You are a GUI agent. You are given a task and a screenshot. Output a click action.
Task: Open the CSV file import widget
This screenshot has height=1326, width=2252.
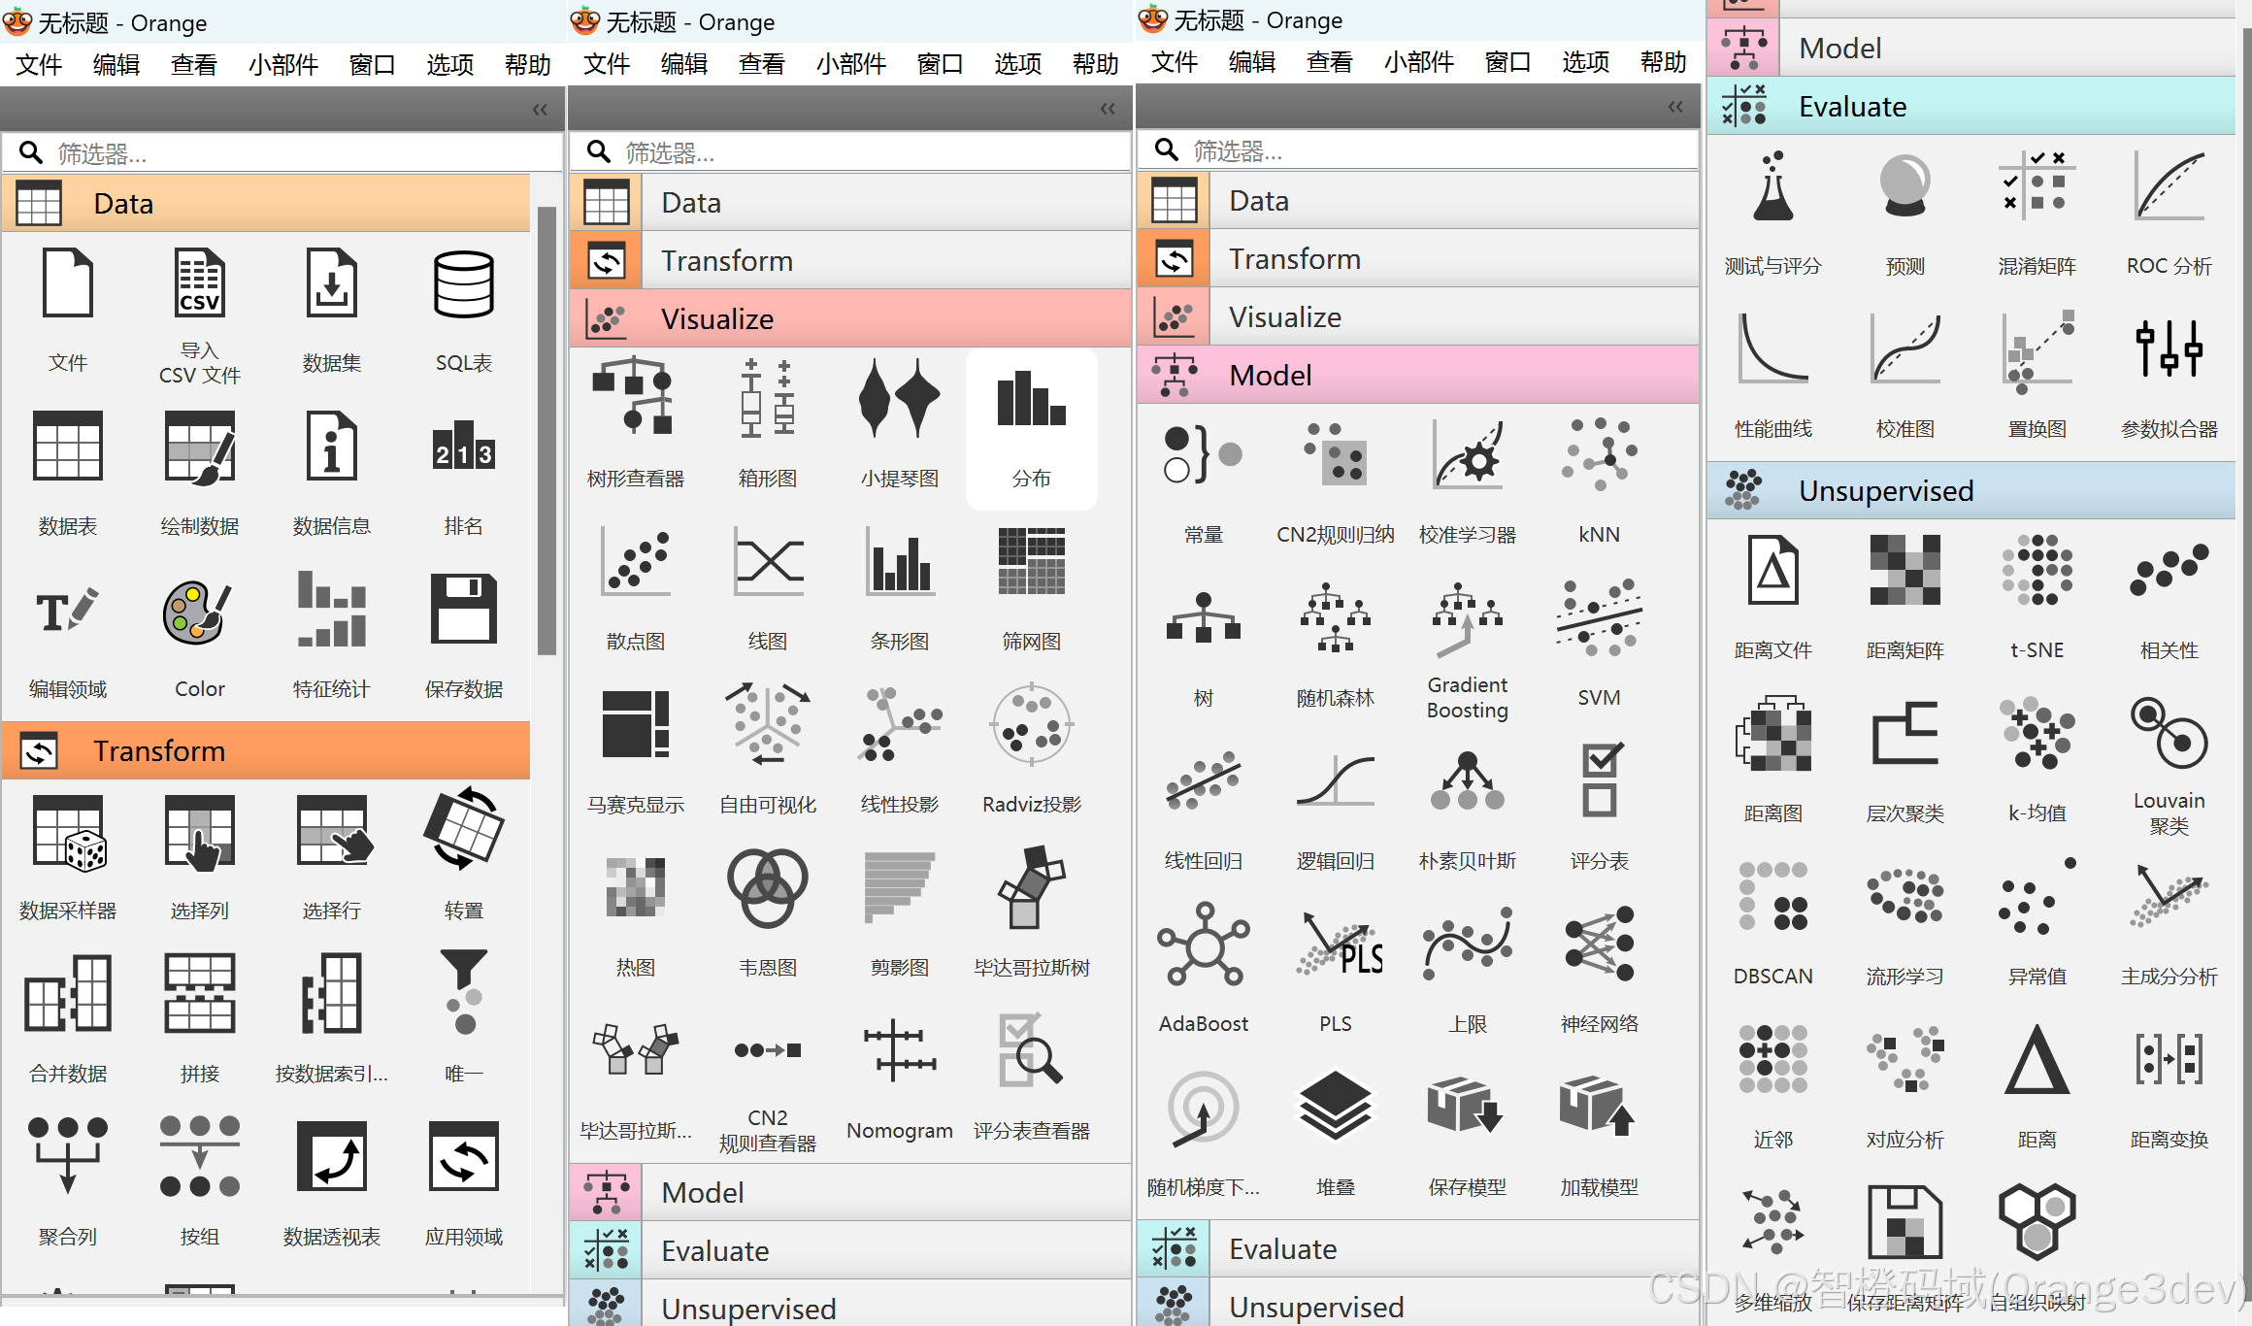pyautogui.click(x=199, y=284)
